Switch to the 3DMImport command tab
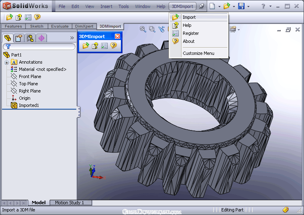Screen dimensions: 304x215 [110, 26]
